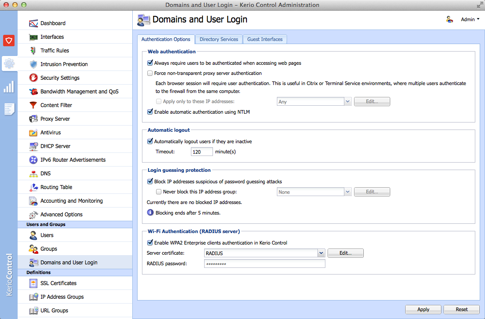This screenshot has height=319, width=485.
Task: Click Accounting and Monitoring icon
Action: (33, 201)
